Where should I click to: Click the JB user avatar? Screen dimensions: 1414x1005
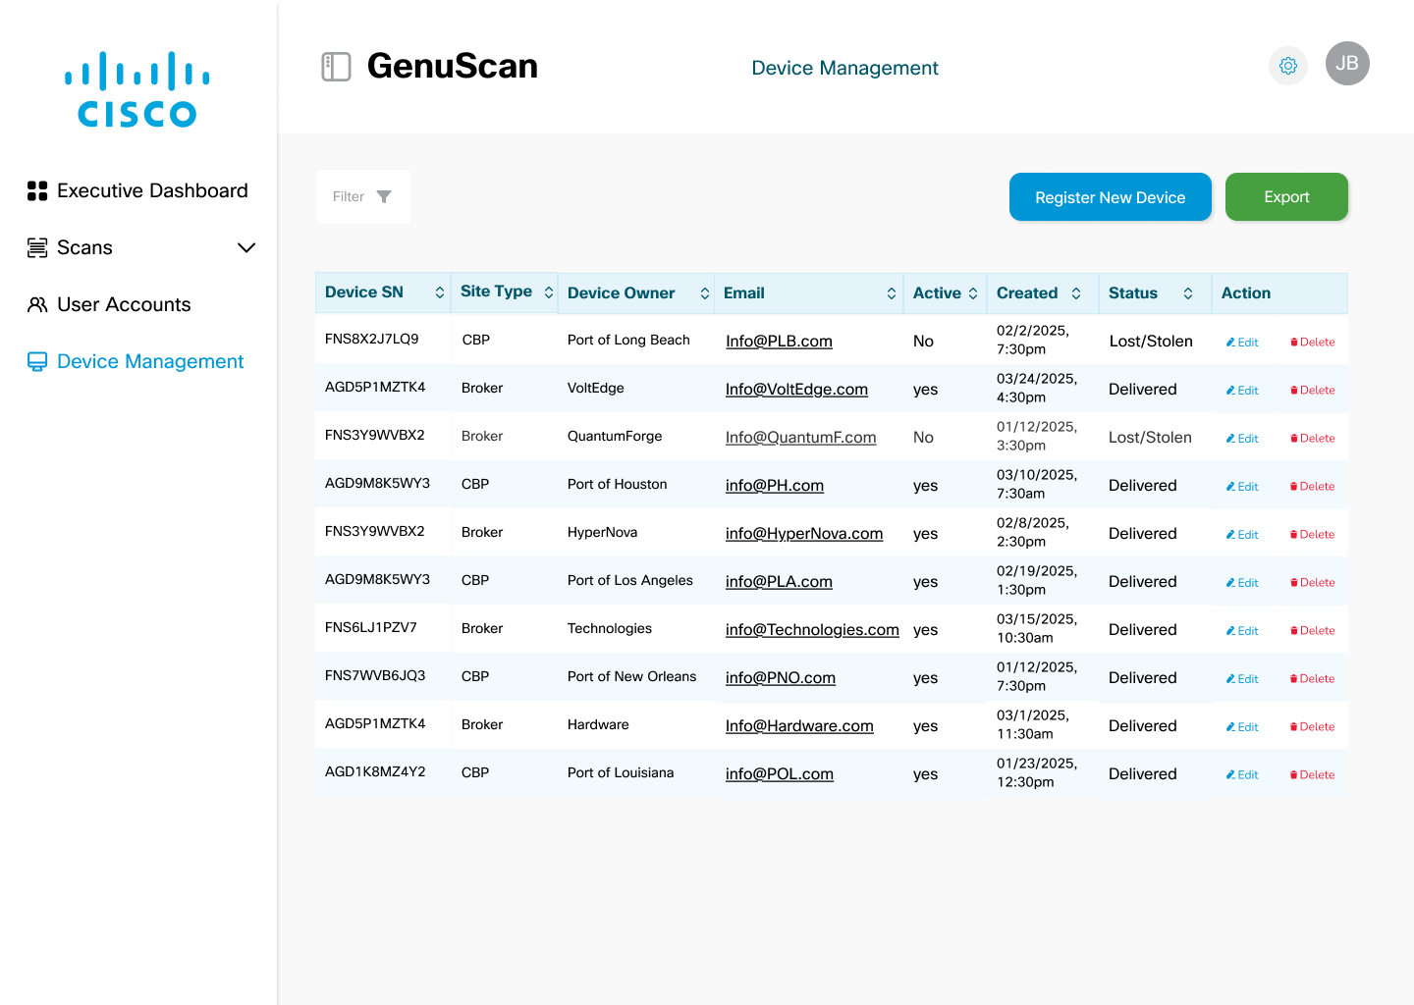pyautogui.click(x=1347, y=64)
